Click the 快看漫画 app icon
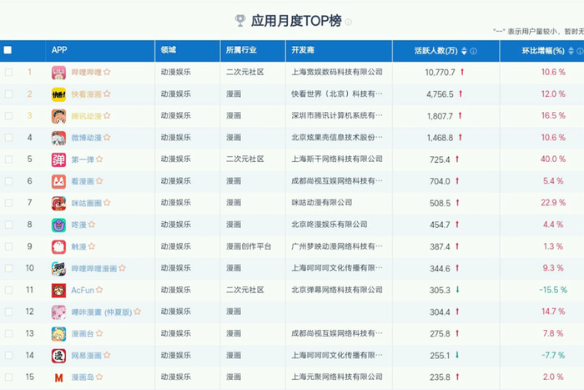Screen dimensions: 584x390 pos(59,94)
